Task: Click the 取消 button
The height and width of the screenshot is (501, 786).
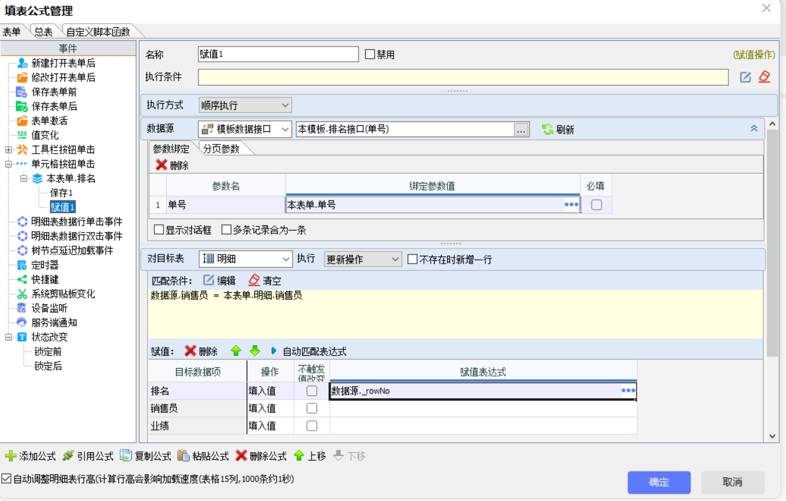Action: (733, 482)
